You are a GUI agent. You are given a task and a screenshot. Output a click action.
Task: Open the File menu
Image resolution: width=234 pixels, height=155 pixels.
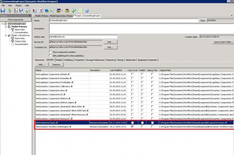tap(3, 6)
